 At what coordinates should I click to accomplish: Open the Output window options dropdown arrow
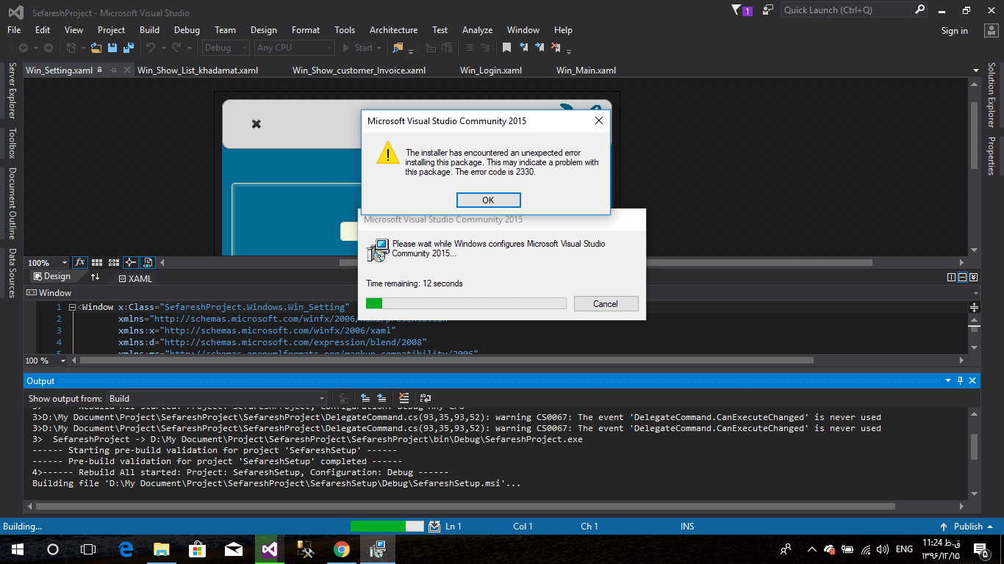point(947,380)
